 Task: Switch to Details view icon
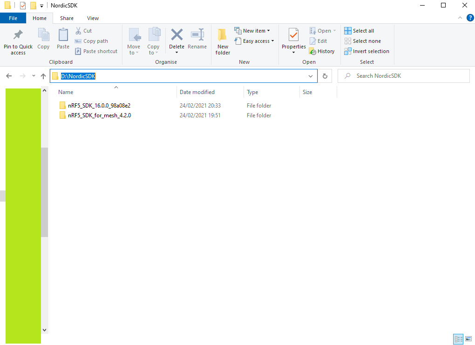point(458,339)
